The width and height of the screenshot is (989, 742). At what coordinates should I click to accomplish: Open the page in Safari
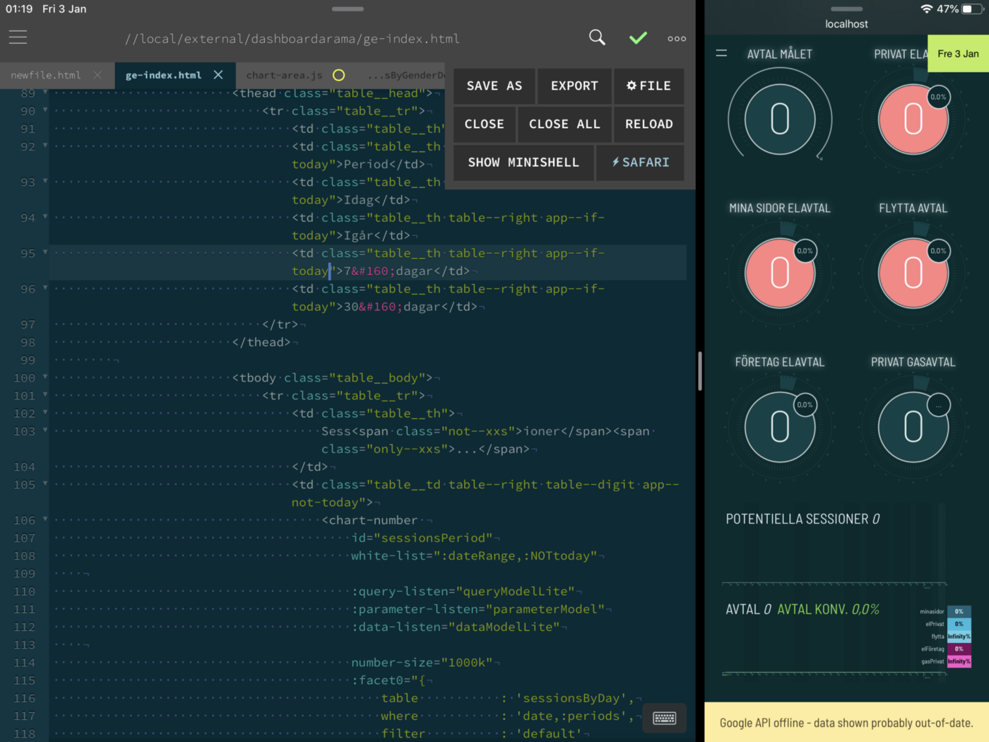(x=640, y=163)
